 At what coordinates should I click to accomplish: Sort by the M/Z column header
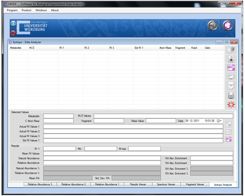point(32,48)
